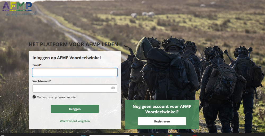The width and height of the screenshot is (265, 136).
Task: Click the de defensiebond tagline under the logo
Action: point(21,14)
